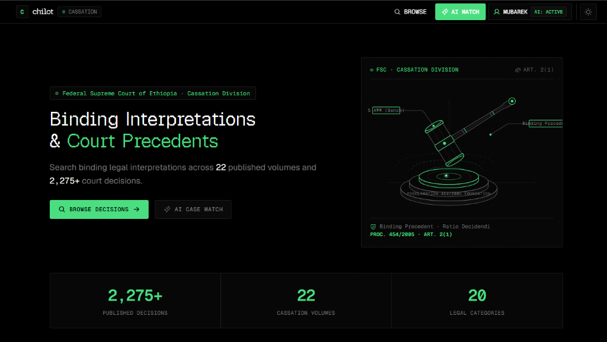Screen dimensions: 607x342
Task: Click the PROC. 454/2005 · ART. 2(1) text
Action: pyautogui.click(x=411, y=234)
